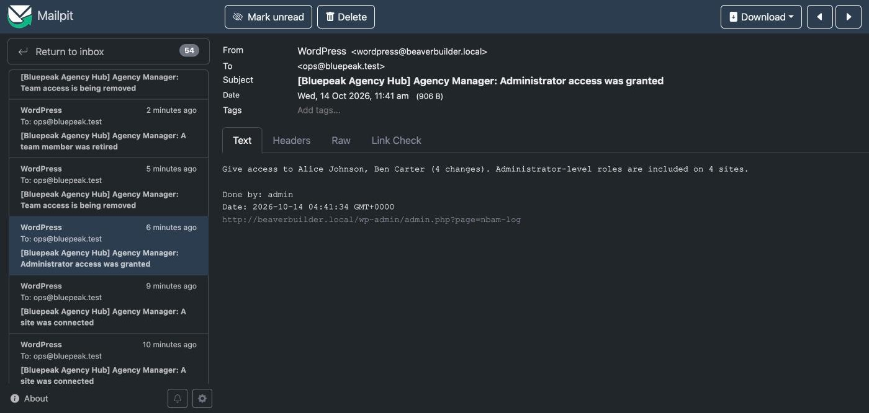Click the trash icon on Delete

point(330,17)
